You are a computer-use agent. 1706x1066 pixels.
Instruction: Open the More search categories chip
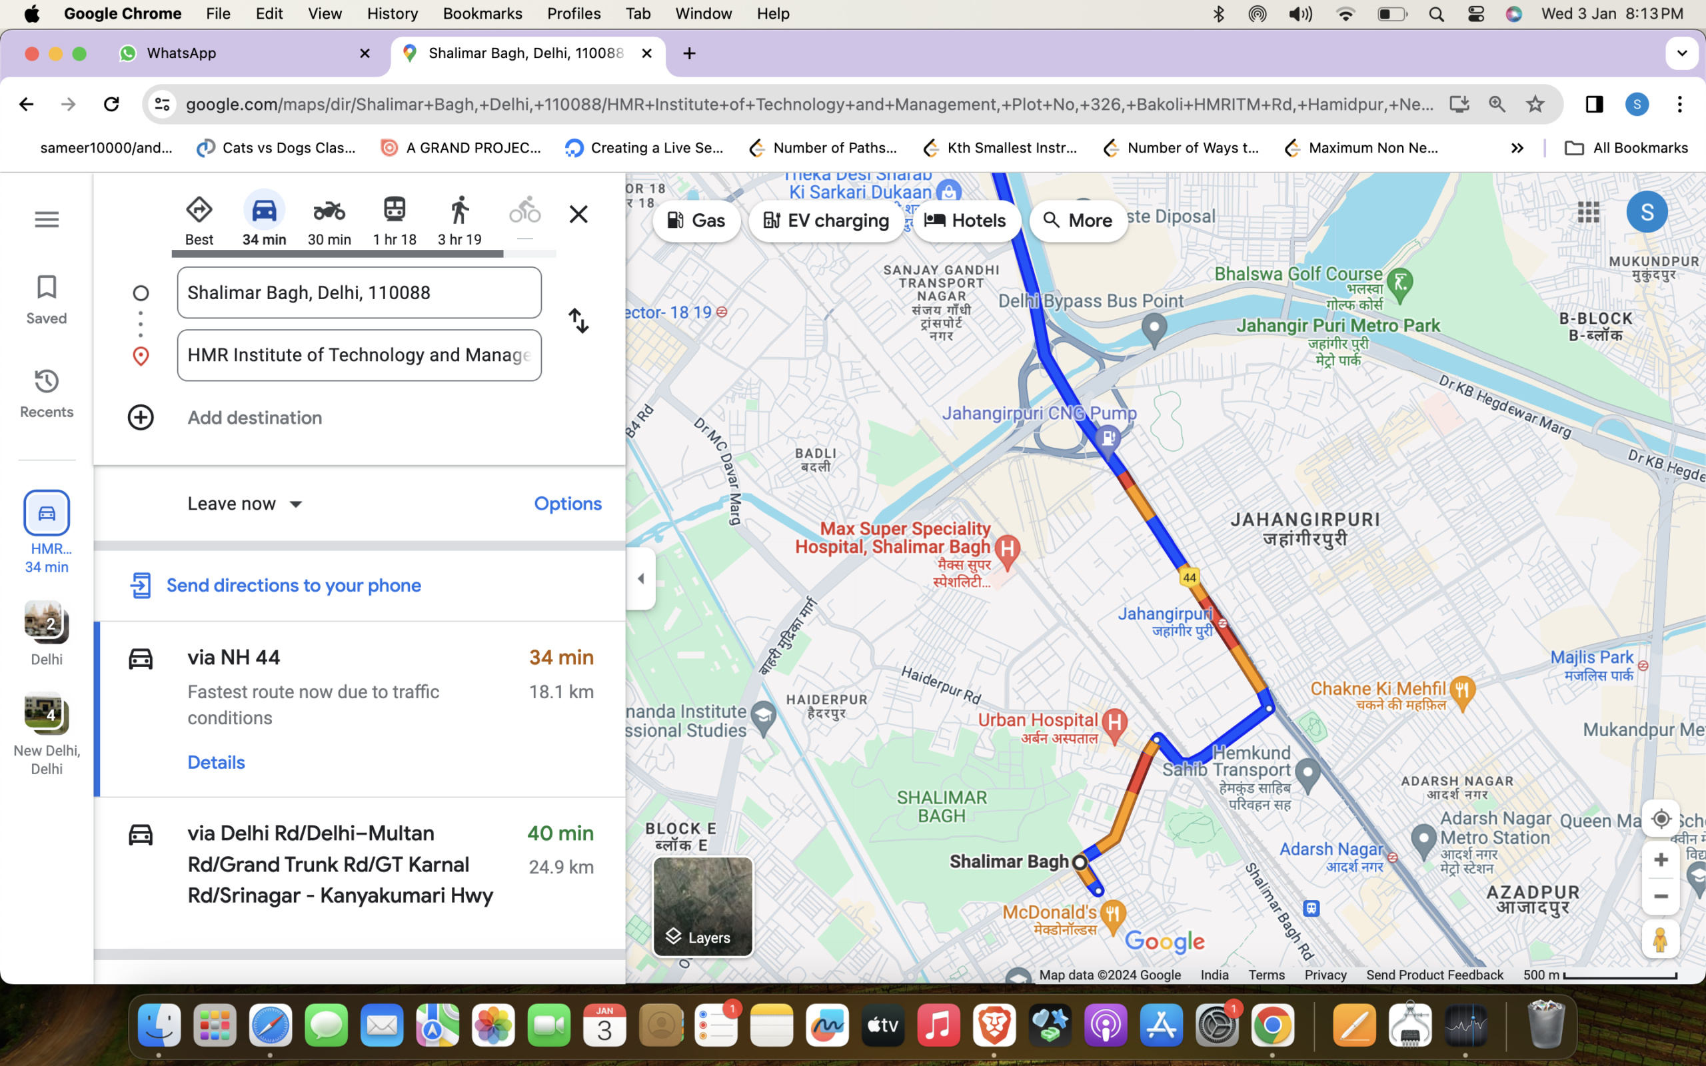click(x=1077, y=221)
